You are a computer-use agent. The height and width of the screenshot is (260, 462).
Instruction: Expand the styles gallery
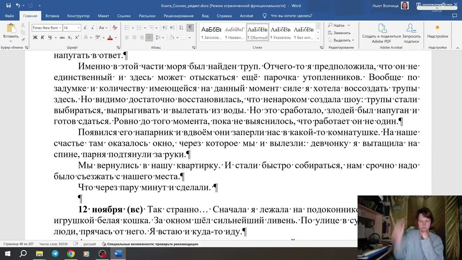pyautogui.click(x=318, y=38)
